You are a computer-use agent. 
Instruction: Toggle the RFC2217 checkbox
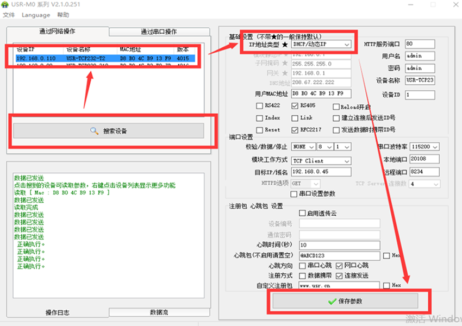(295, 130)
